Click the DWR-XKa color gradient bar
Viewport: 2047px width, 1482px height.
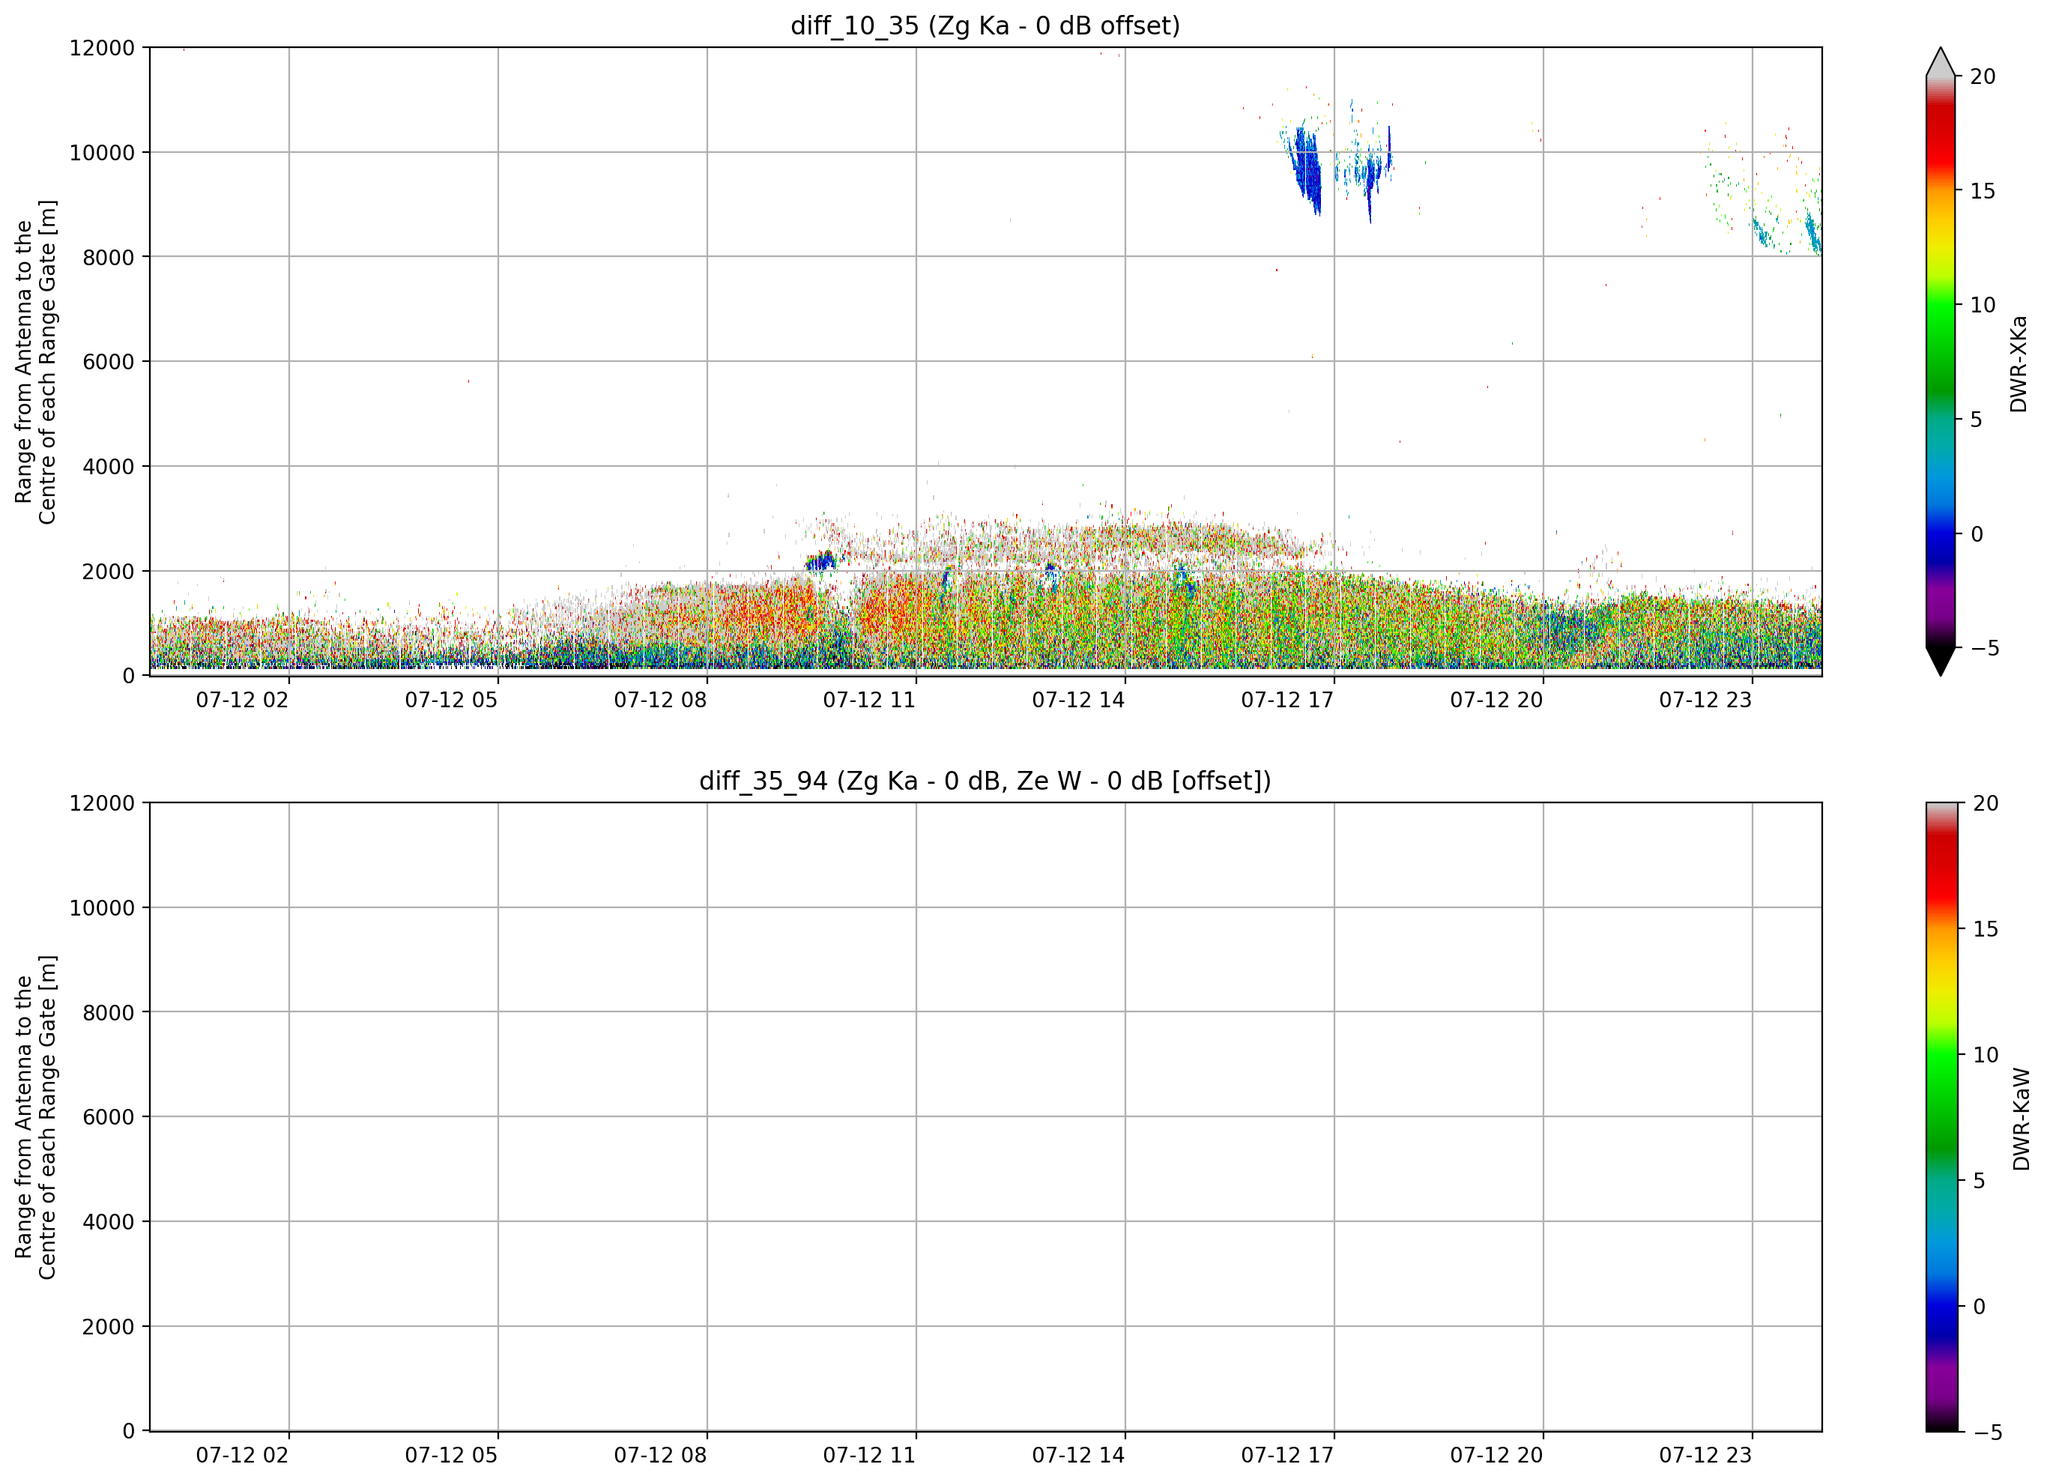1941,362
